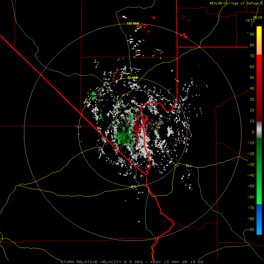This screenshot has width=264, height=264.
Task: Select the 60 value on velocity scale
Action: click(x=252, y=67)
